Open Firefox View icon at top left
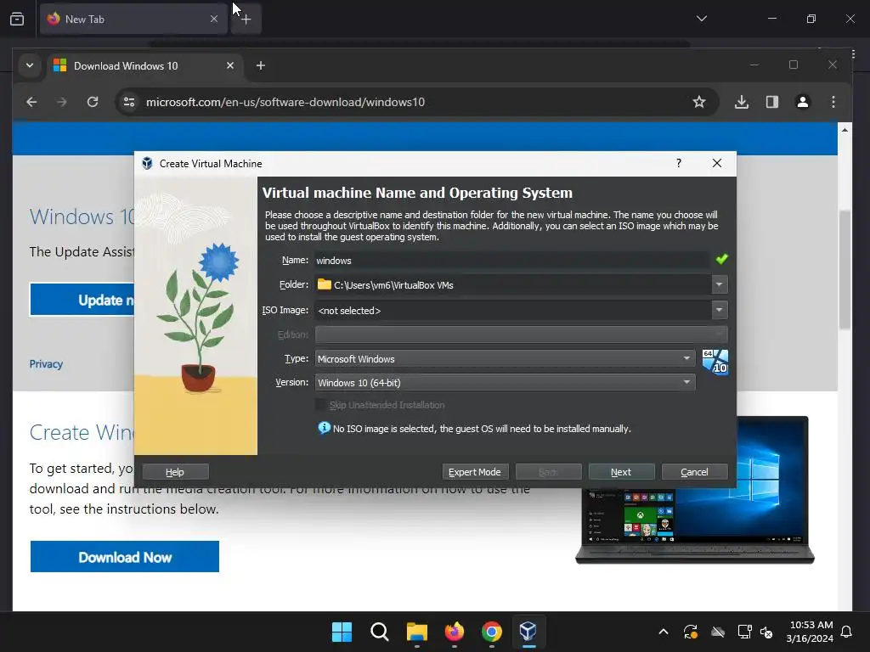Screen dimensions: 870x652 17,19
